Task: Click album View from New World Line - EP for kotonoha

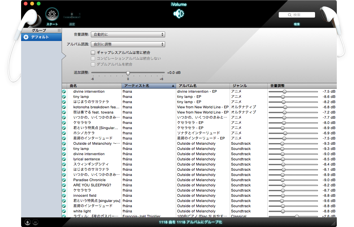Action: (203, 107)
